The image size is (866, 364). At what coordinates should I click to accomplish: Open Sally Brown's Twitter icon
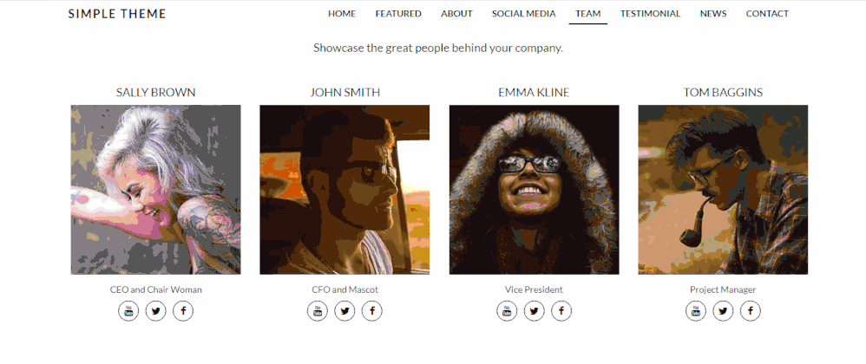155,311
